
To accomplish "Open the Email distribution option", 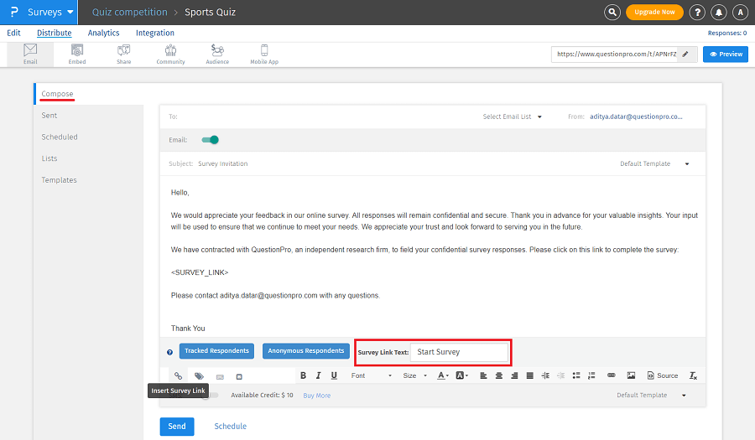I will coord(30,54).
